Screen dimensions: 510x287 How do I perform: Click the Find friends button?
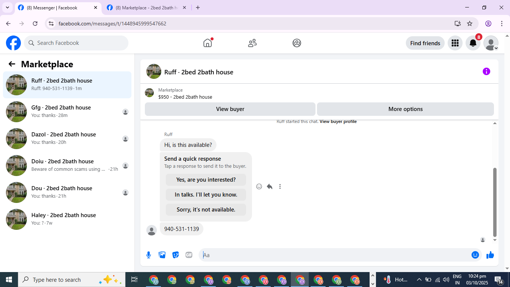coord(425,43)
